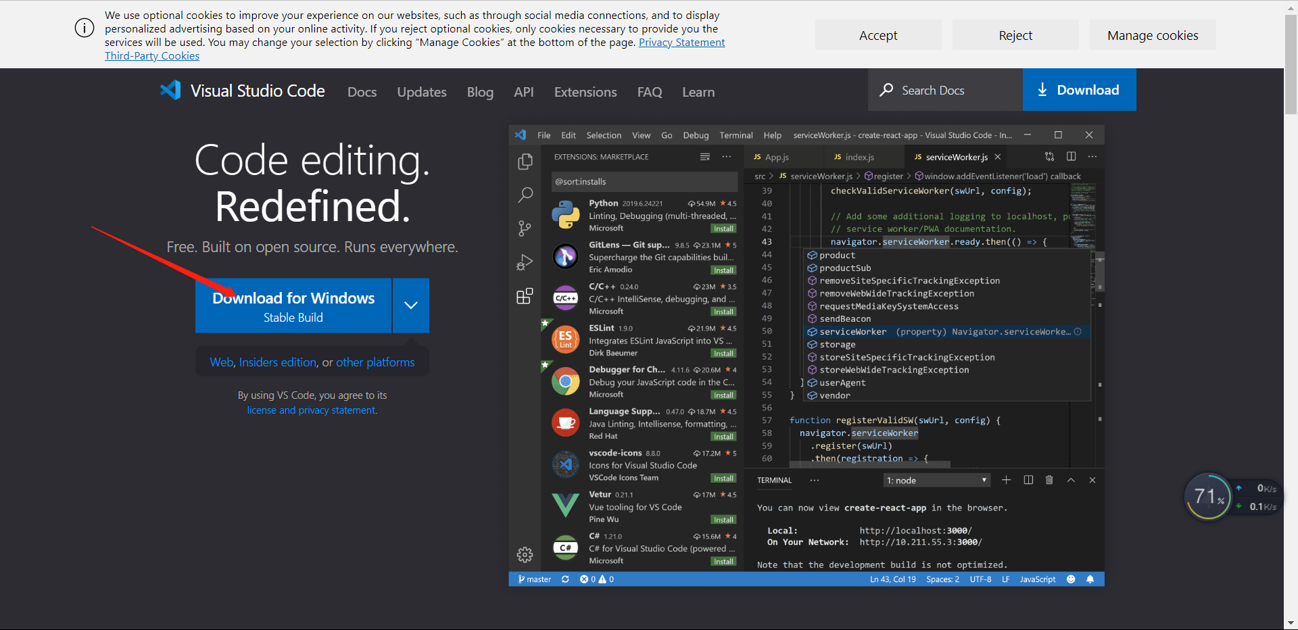Add a new terminal with the plus icon
This screenshot has width=1298, height=630.
(x=1007, y=480)
